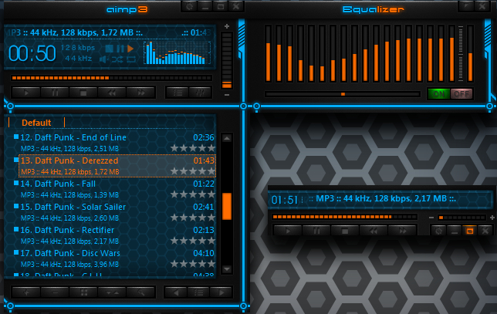The image size is (497, 314).
Task: Open playlist search with the magnifier button
Action: (x=140, y=292)
